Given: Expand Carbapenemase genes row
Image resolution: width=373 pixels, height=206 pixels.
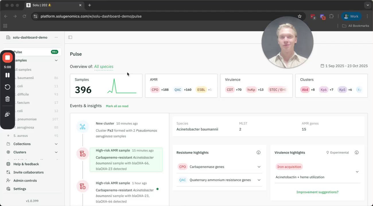Looking at the screenshot, I should point(219,167).
